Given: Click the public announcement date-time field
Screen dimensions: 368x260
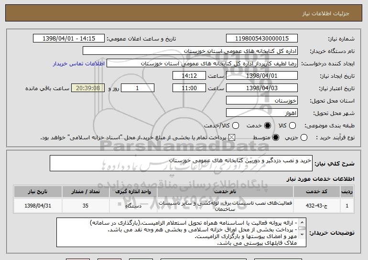Looking at the screenshot, I should click(69, 39).
